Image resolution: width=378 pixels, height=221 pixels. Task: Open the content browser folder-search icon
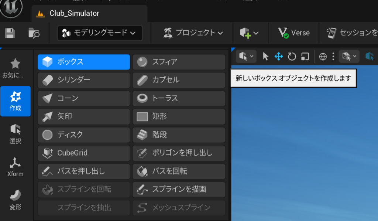click(34, 33)
